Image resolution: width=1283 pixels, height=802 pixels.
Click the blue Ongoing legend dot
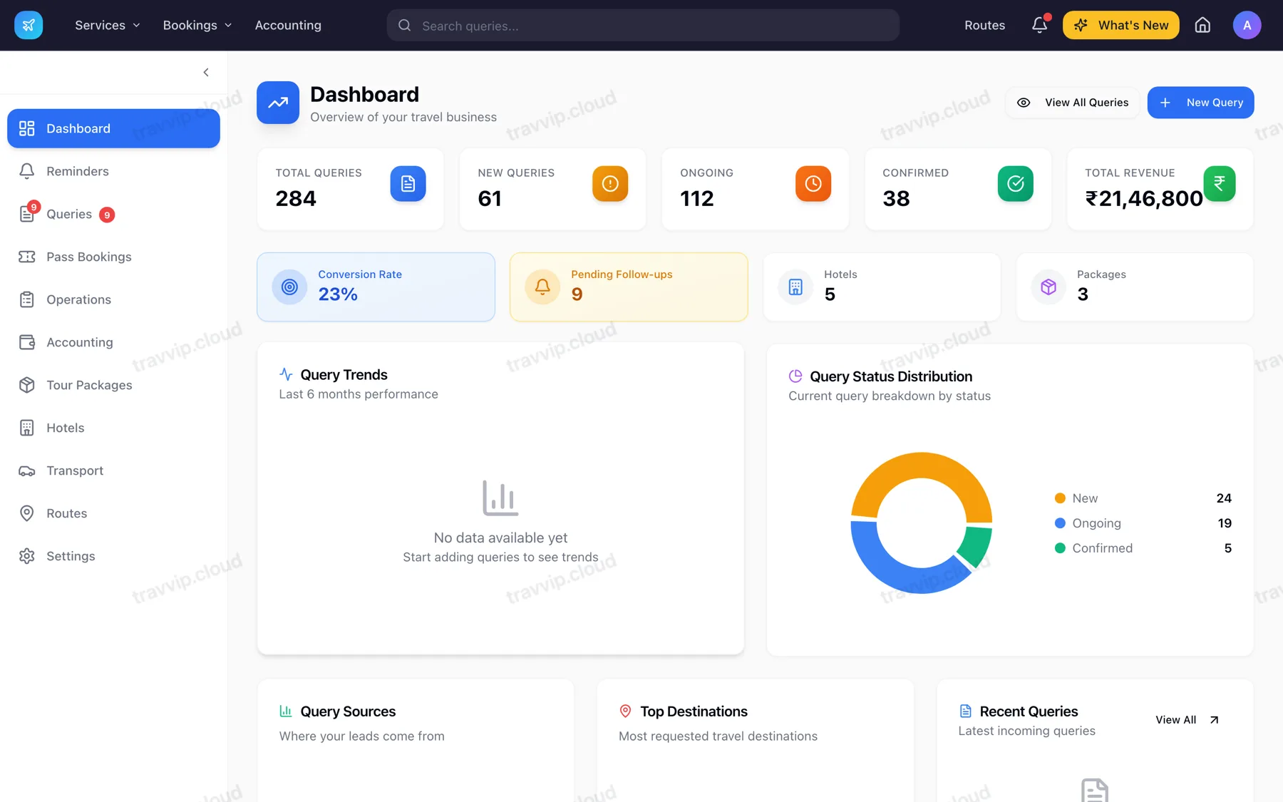(x=1060, y=523)
